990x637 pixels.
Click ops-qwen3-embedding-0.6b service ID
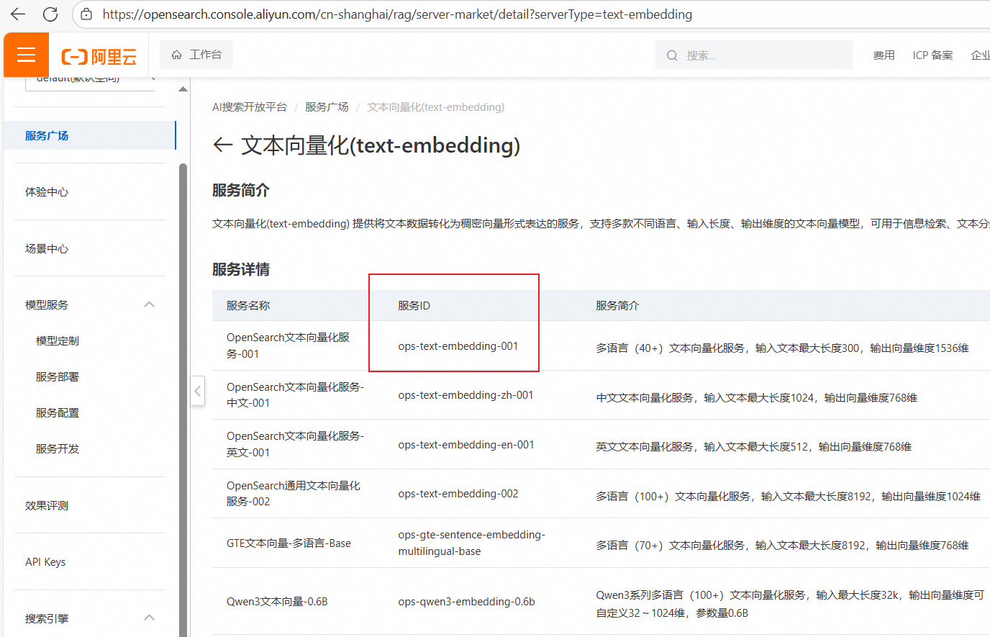click(466, 602)
